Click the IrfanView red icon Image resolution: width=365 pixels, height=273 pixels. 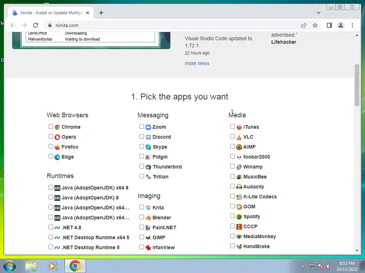(148, 248)
